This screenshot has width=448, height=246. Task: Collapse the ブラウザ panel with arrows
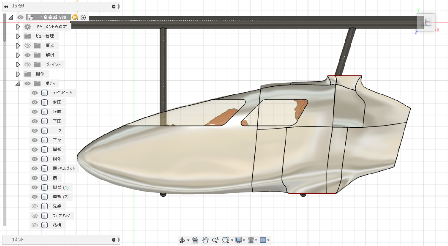click(6, 6)
